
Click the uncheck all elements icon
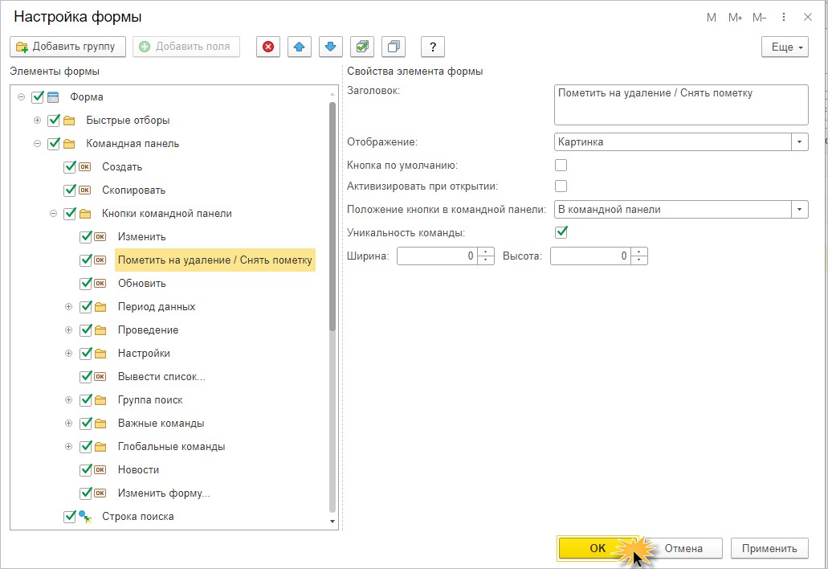[x=394, y=47]
